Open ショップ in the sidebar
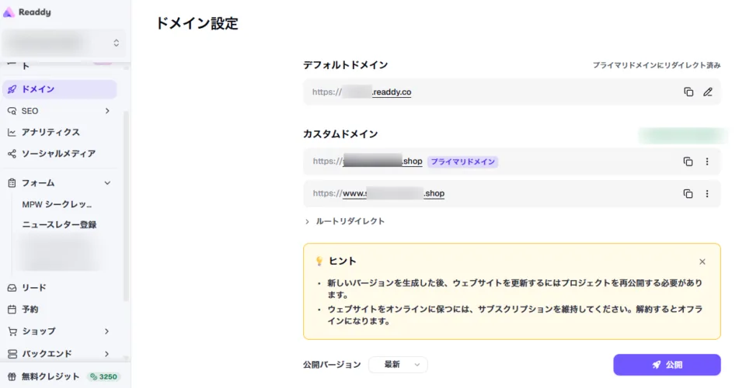This screenshot has width=746, height=388. pyautogui.click(x=60, y=331)
